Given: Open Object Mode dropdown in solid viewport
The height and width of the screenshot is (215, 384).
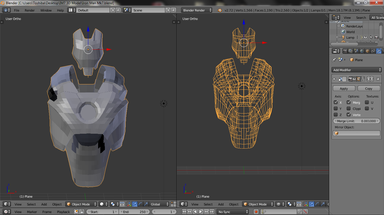Looking at the screenshot, I should 81,204.
